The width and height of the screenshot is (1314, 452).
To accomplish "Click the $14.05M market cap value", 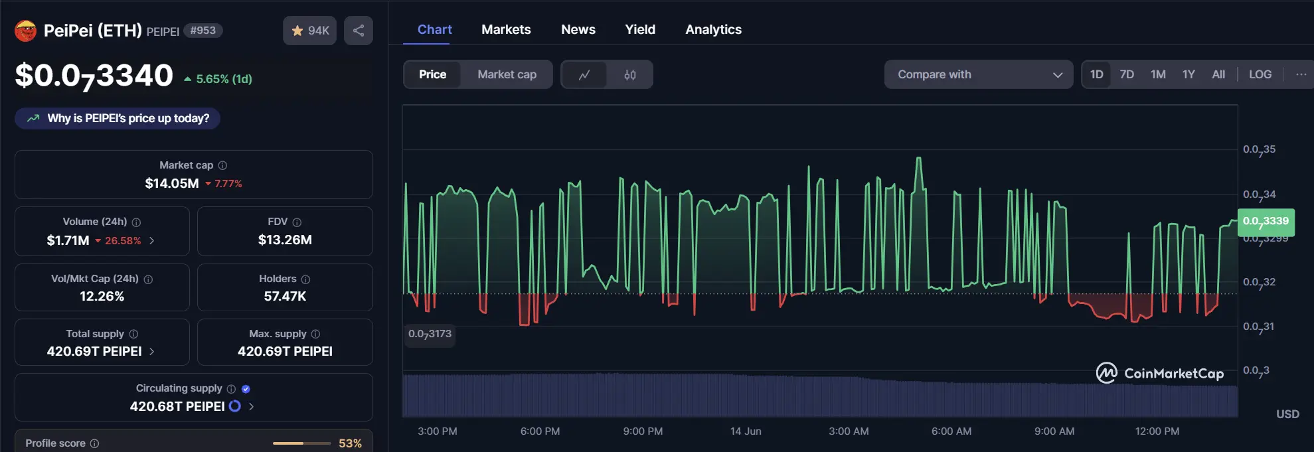I will pos(172,183).
